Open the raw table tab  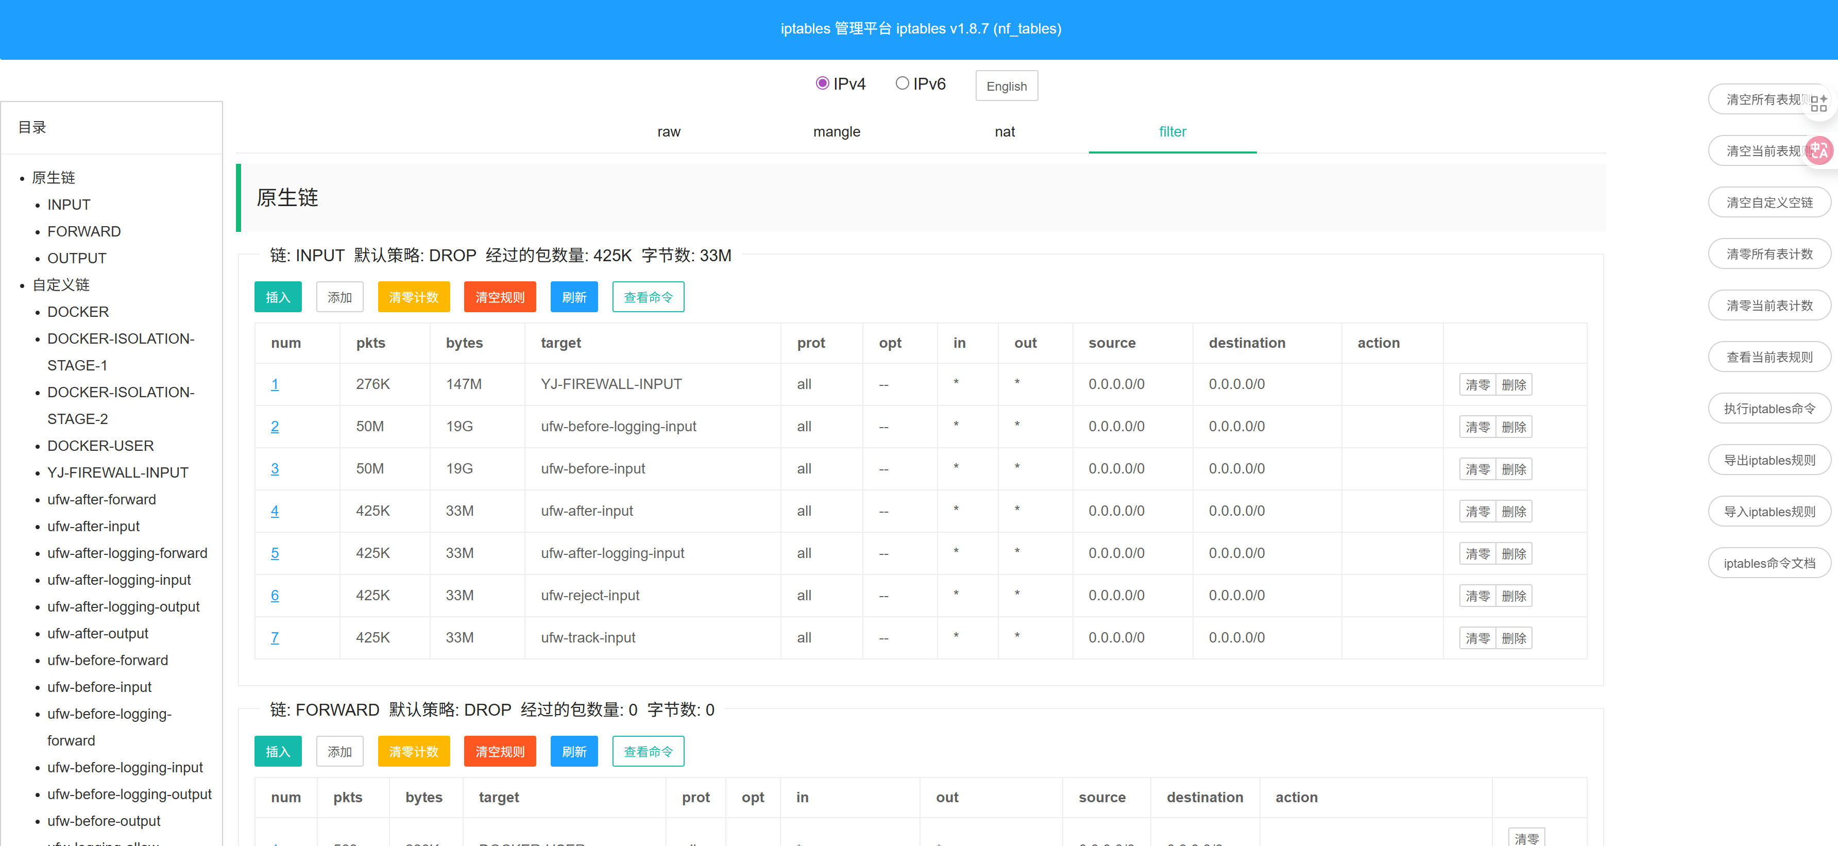[x=669, y=131]
